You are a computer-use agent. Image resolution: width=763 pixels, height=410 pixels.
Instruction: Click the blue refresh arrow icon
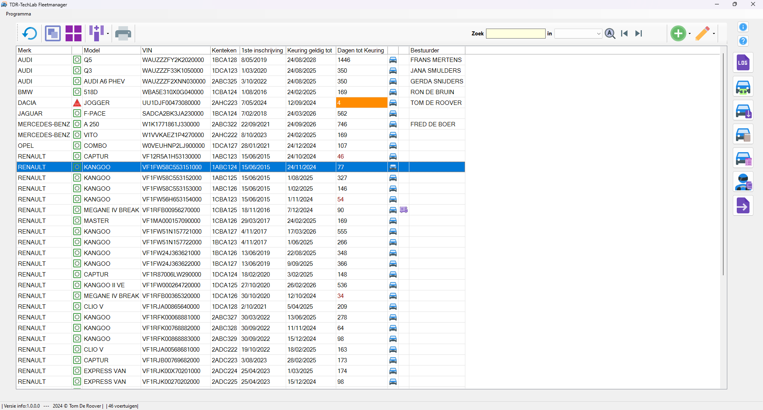tap(29, 33)
